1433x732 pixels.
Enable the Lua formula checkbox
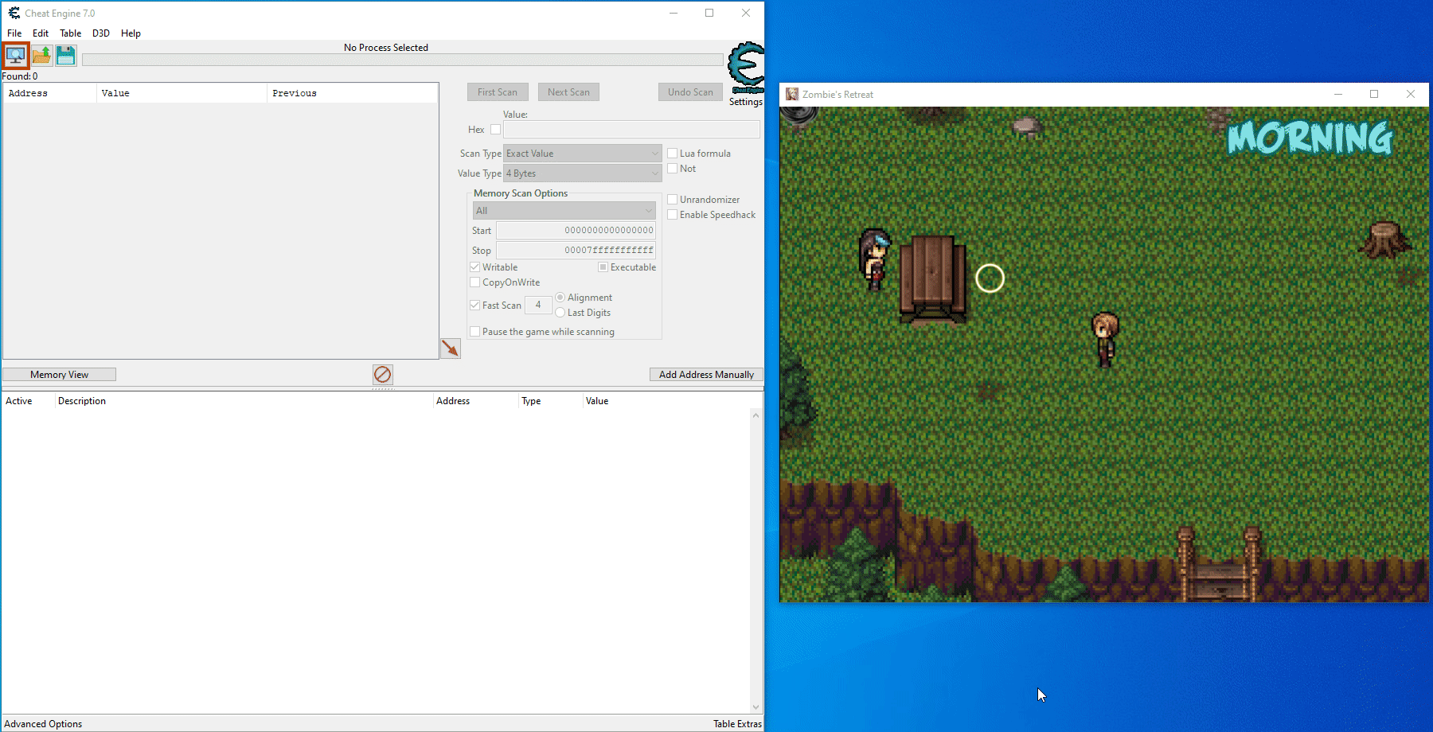[672, 153]
